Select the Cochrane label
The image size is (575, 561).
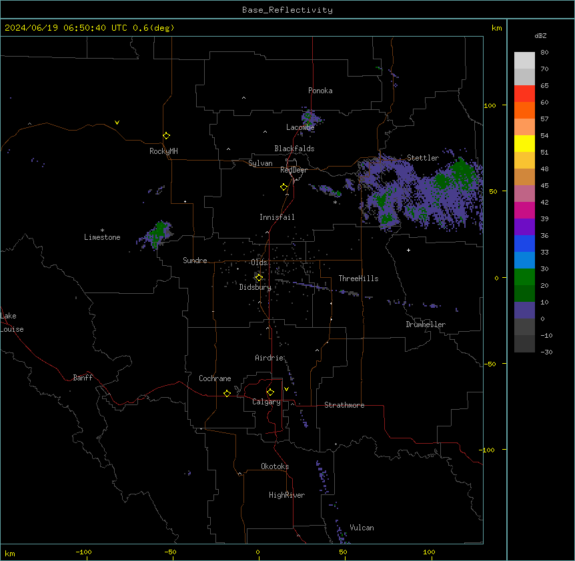coord(215,378)
